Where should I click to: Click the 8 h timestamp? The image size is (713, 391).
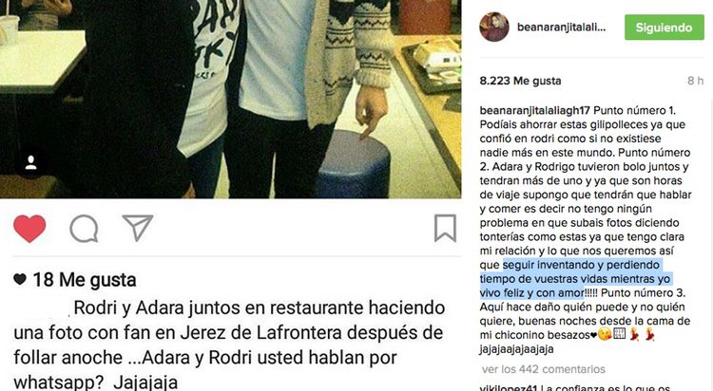[x=695, y=81]
